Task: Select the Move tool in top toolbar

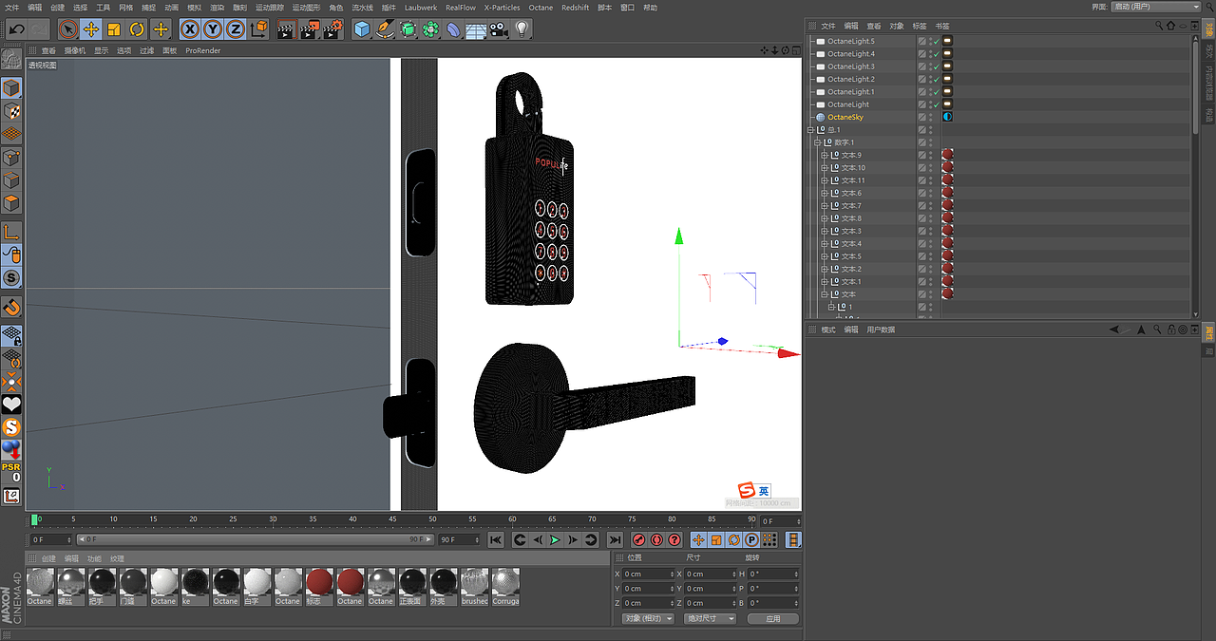Action: (91, 29)
